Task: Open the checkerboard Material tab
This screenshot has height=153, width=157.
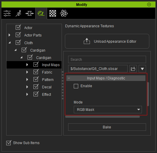Action: pos(53,13)
